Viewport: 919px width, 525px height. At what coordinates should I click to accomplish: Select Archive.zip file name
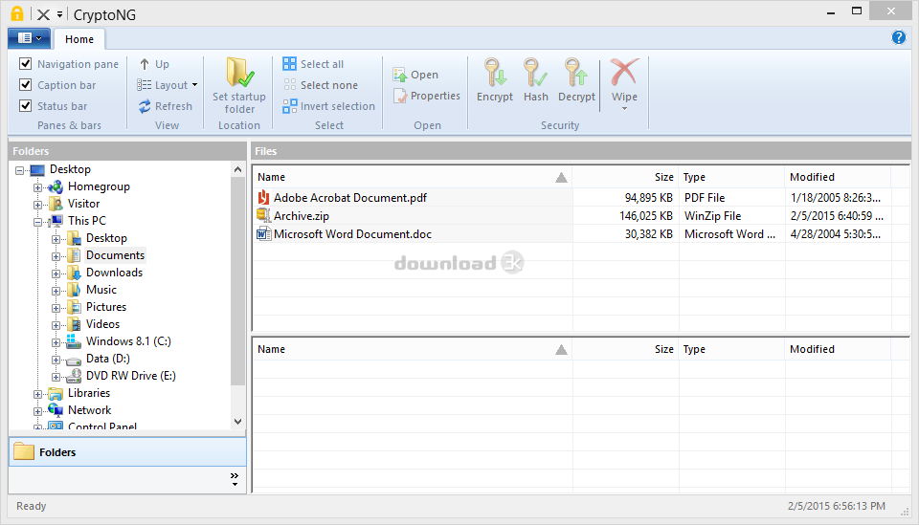coord(302,216)
